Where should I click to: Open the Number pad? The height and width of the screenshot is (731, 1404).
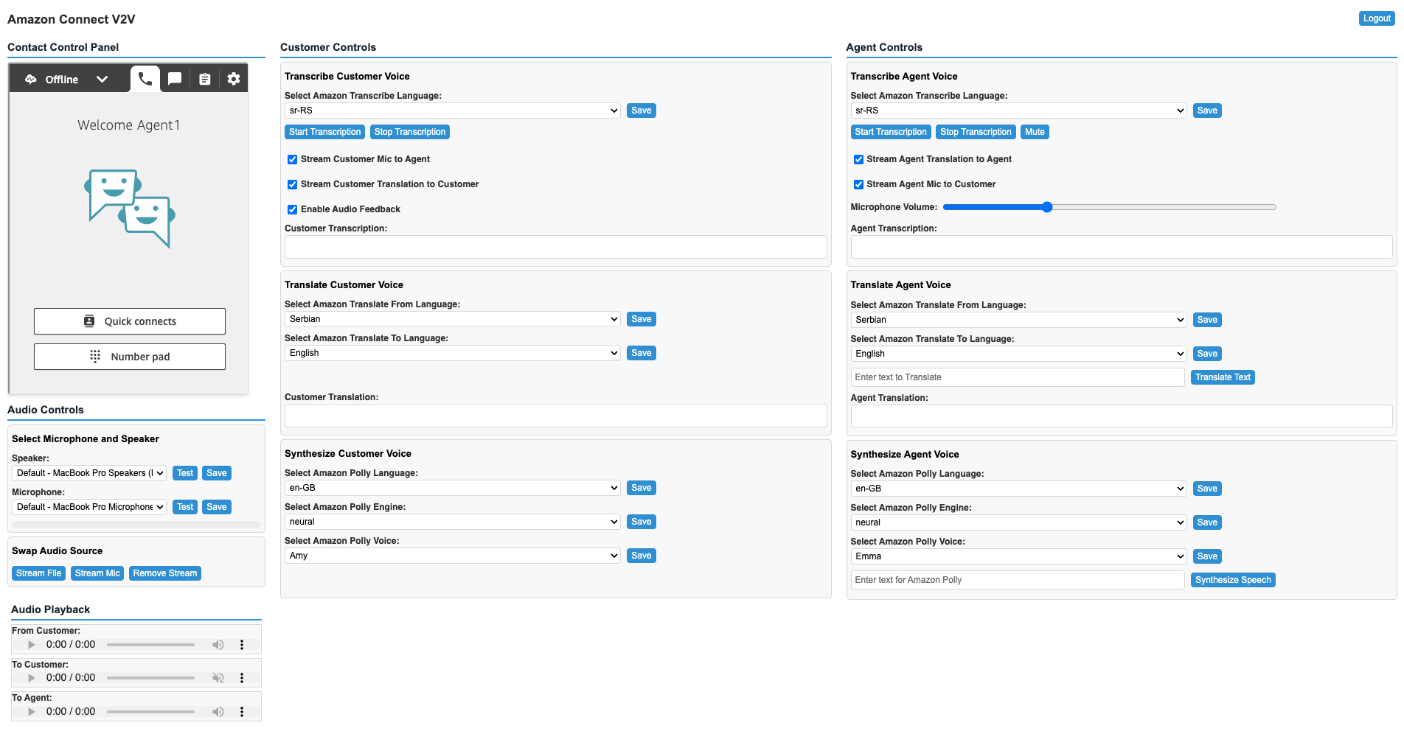[x=130, y=357]
